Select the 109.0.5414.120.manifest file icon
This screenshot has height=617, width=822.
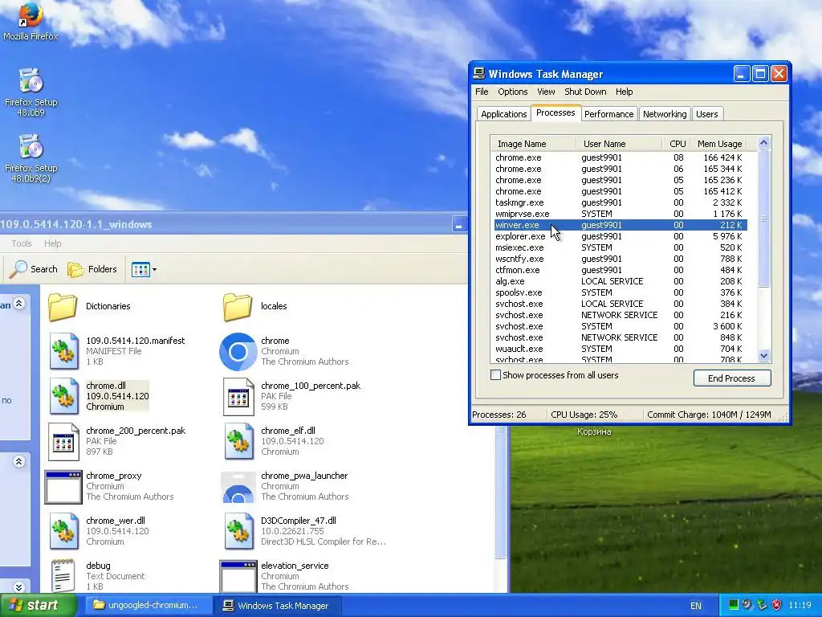pyautogui.click(x=64, y=351)
